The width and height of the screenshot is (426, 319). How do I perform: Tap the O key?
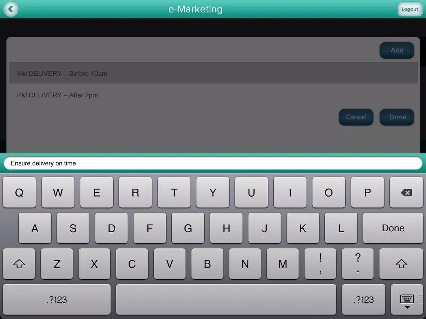pos(329,192)
